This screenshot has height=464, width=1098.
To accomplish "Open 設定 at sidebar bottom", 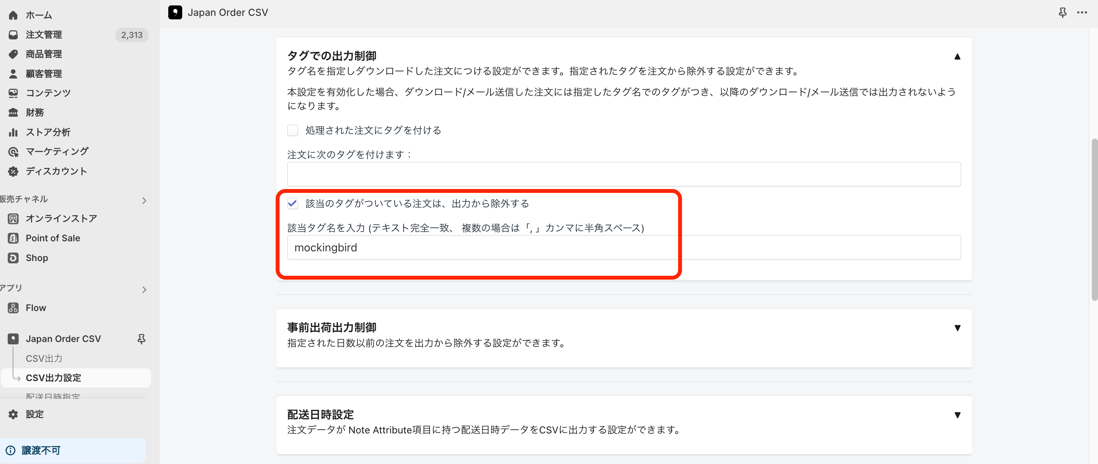I will coord(35,414).
